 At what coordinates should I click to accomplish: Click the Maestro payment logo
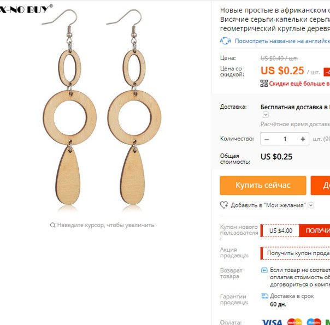[x=314, y=322]
